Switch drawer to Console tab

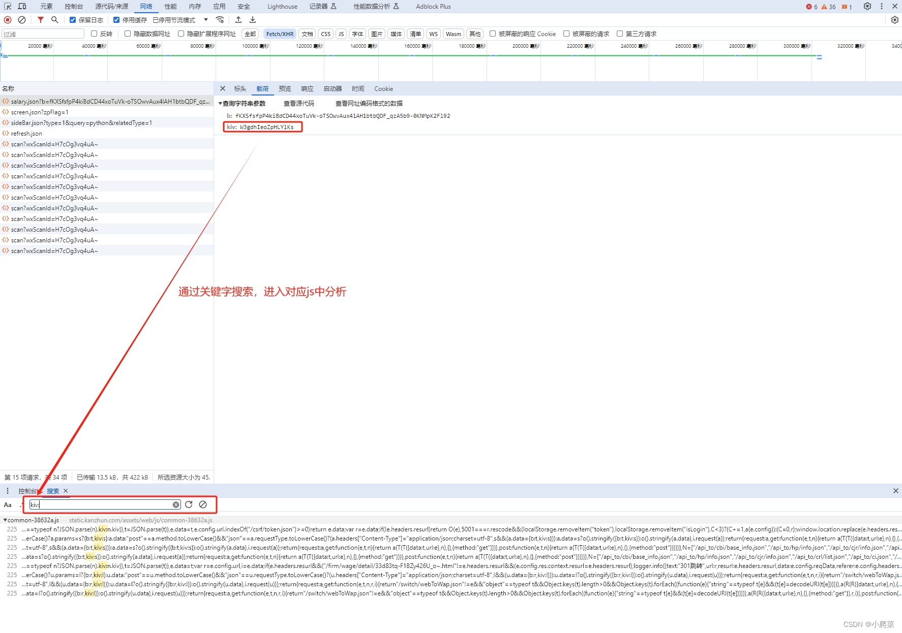coord(27,491)
